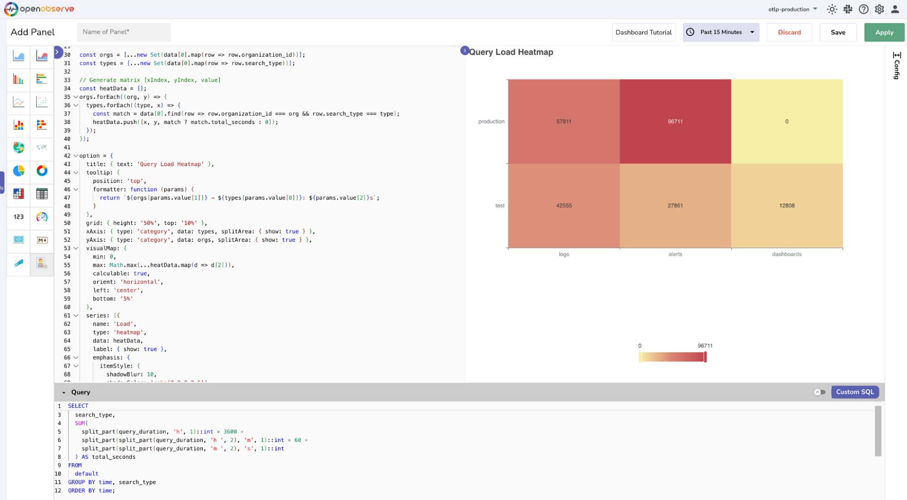This screenshot has width=907, height=500.
Task: Open the Slack community icon
Action: click(848, 9)
